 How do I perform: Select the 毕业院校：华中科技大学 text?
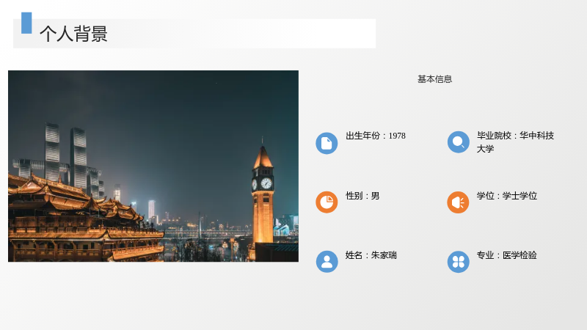pyautogui.click(x=515, y=142)
